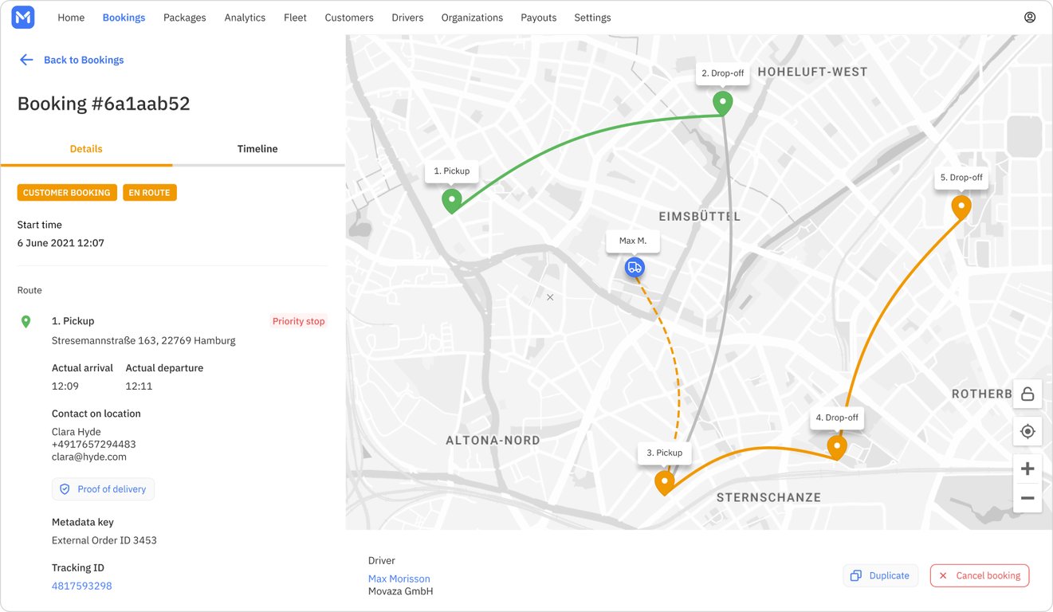Click the green 1. Pickup map pin
This screenshot has height=612, width=1053.
pyautogui.click(x=452, y=201)
